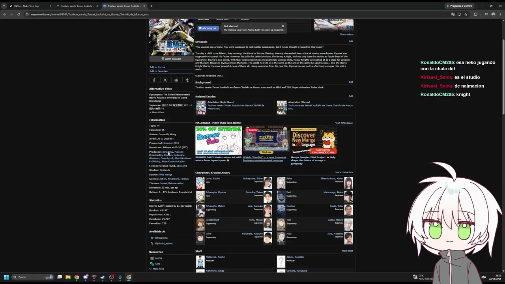Open the Fantasy genre link
The height and width of the screenshot is (284, 505).
[185, 179]
